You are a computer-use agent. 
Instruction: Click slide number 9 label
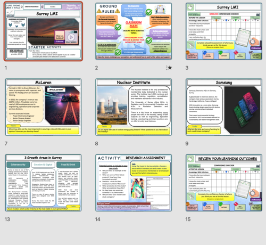coord(187,143)
